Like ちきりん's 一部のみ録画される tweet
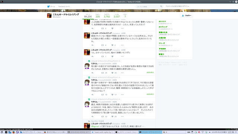Image resolution: width=238 pixels, height=134 pixels. click(112, 95)
